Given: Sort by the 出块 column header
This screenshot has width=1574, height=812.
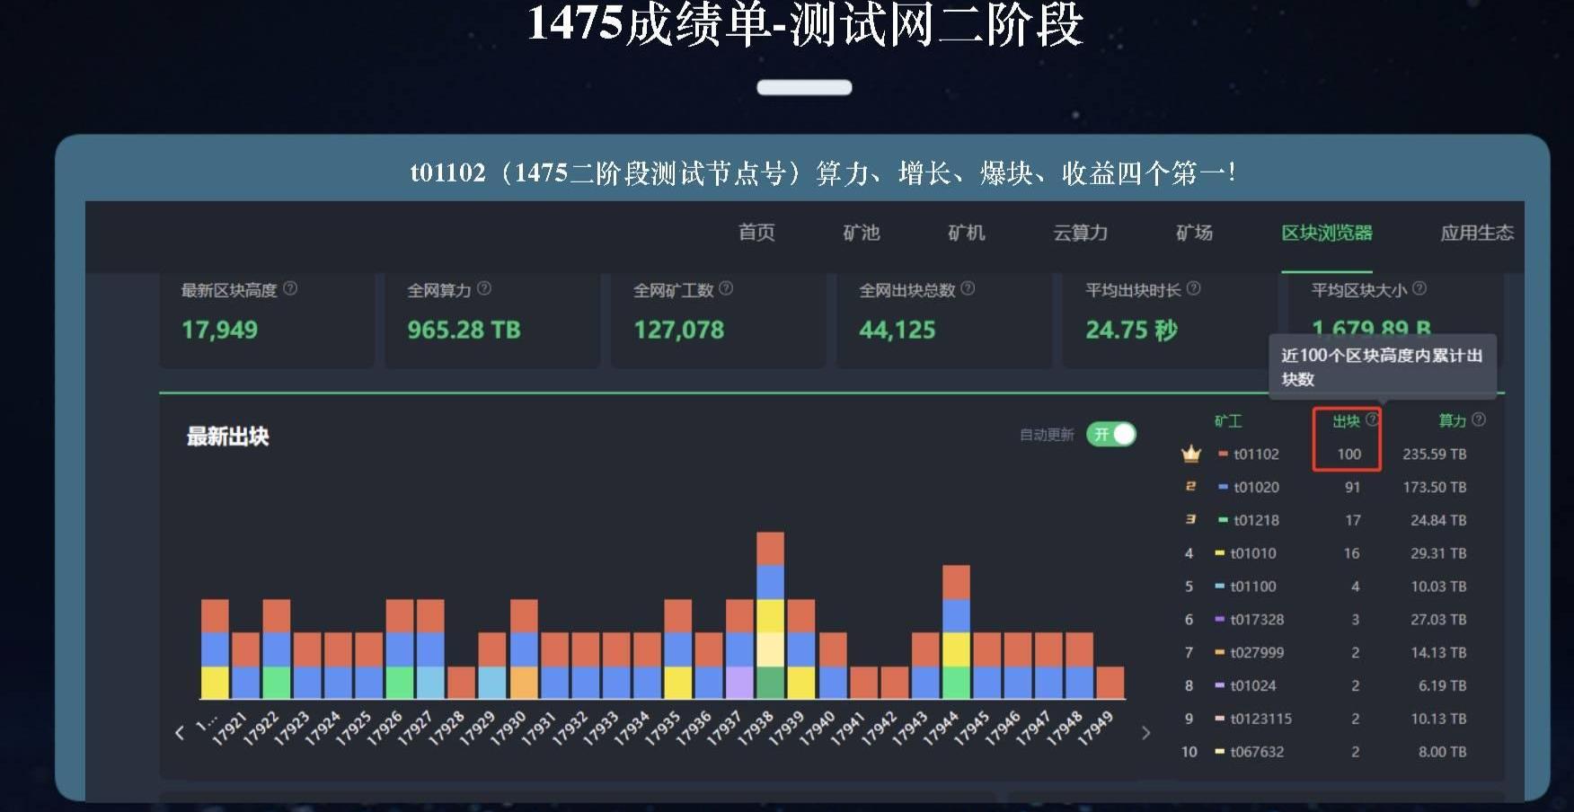Looking at the screenshot, I should point(1345,420).
